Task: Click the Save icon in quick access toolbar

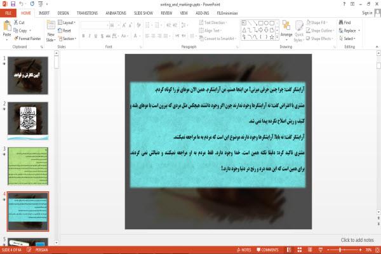Action: click(x=13, y=4)
